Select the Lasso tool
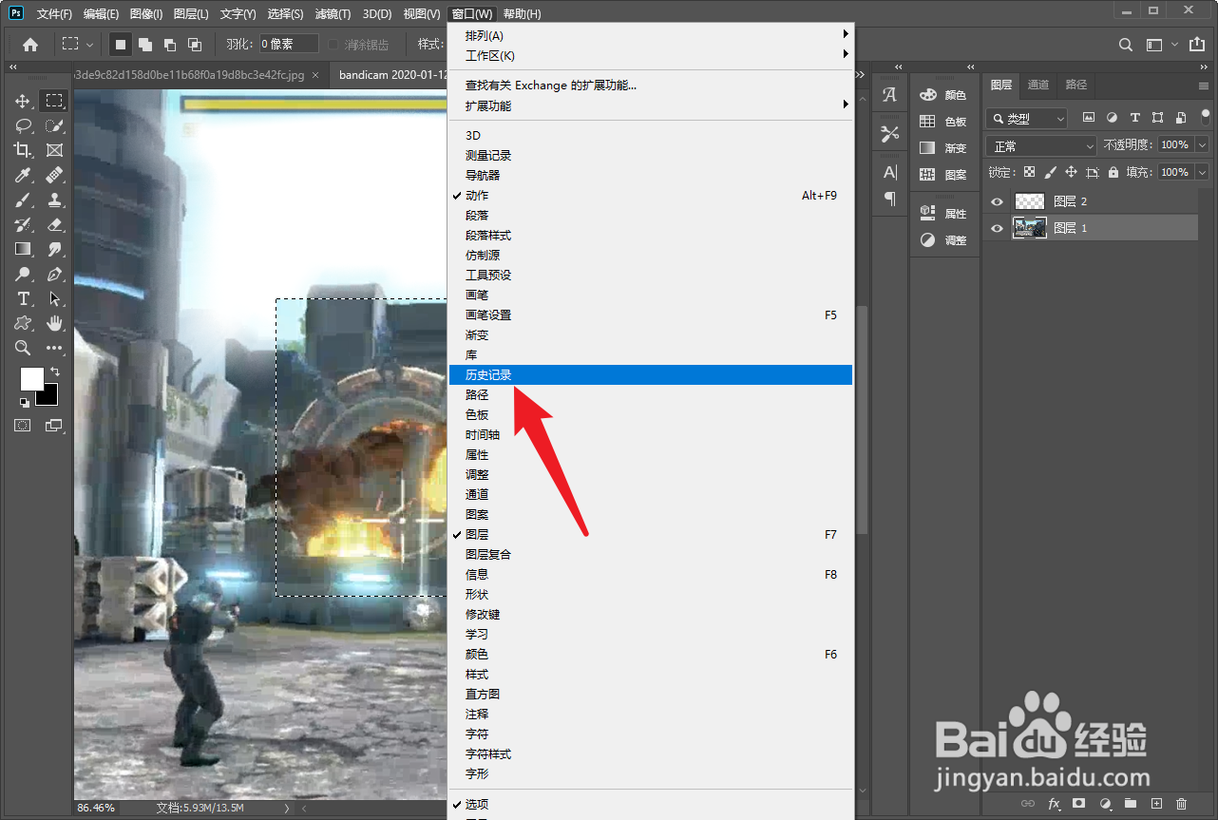 23,125
